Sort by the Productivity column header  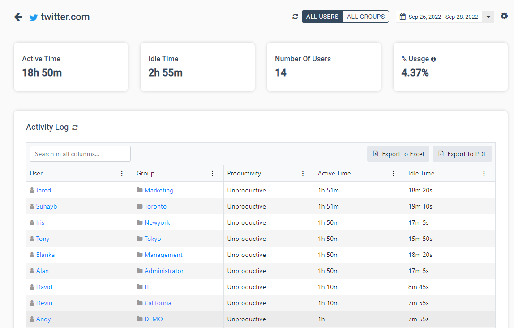pos(244,173)
